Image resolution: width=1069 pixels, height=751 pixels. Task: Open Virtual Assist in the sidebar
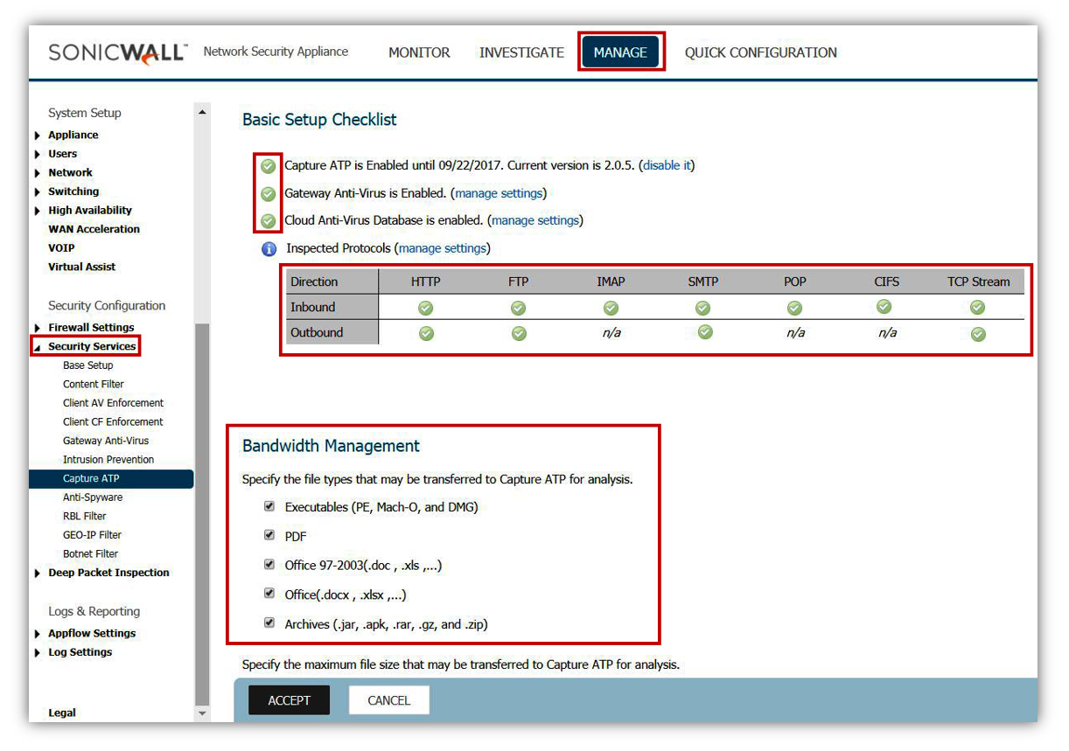point(81,267)
